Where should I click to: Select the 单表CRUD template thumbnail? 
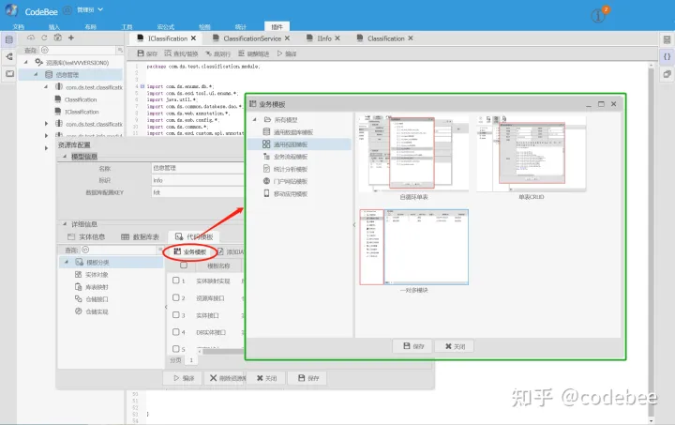click(x=532, y=153)
